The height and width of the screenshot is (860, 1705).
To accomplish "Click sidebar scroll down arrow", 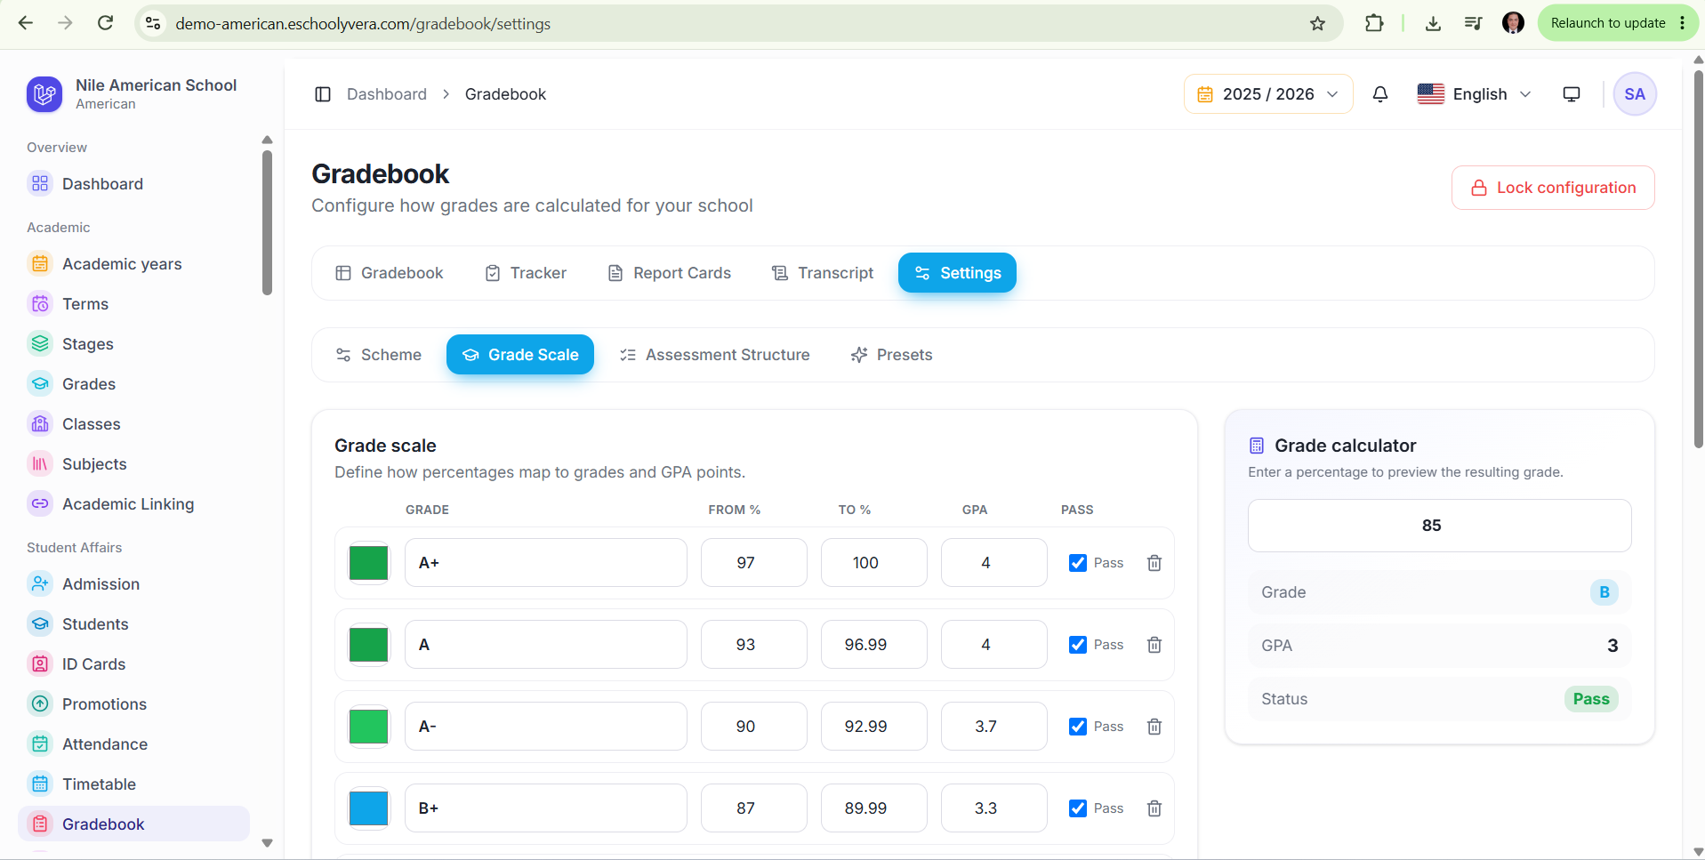I will 267,843.
